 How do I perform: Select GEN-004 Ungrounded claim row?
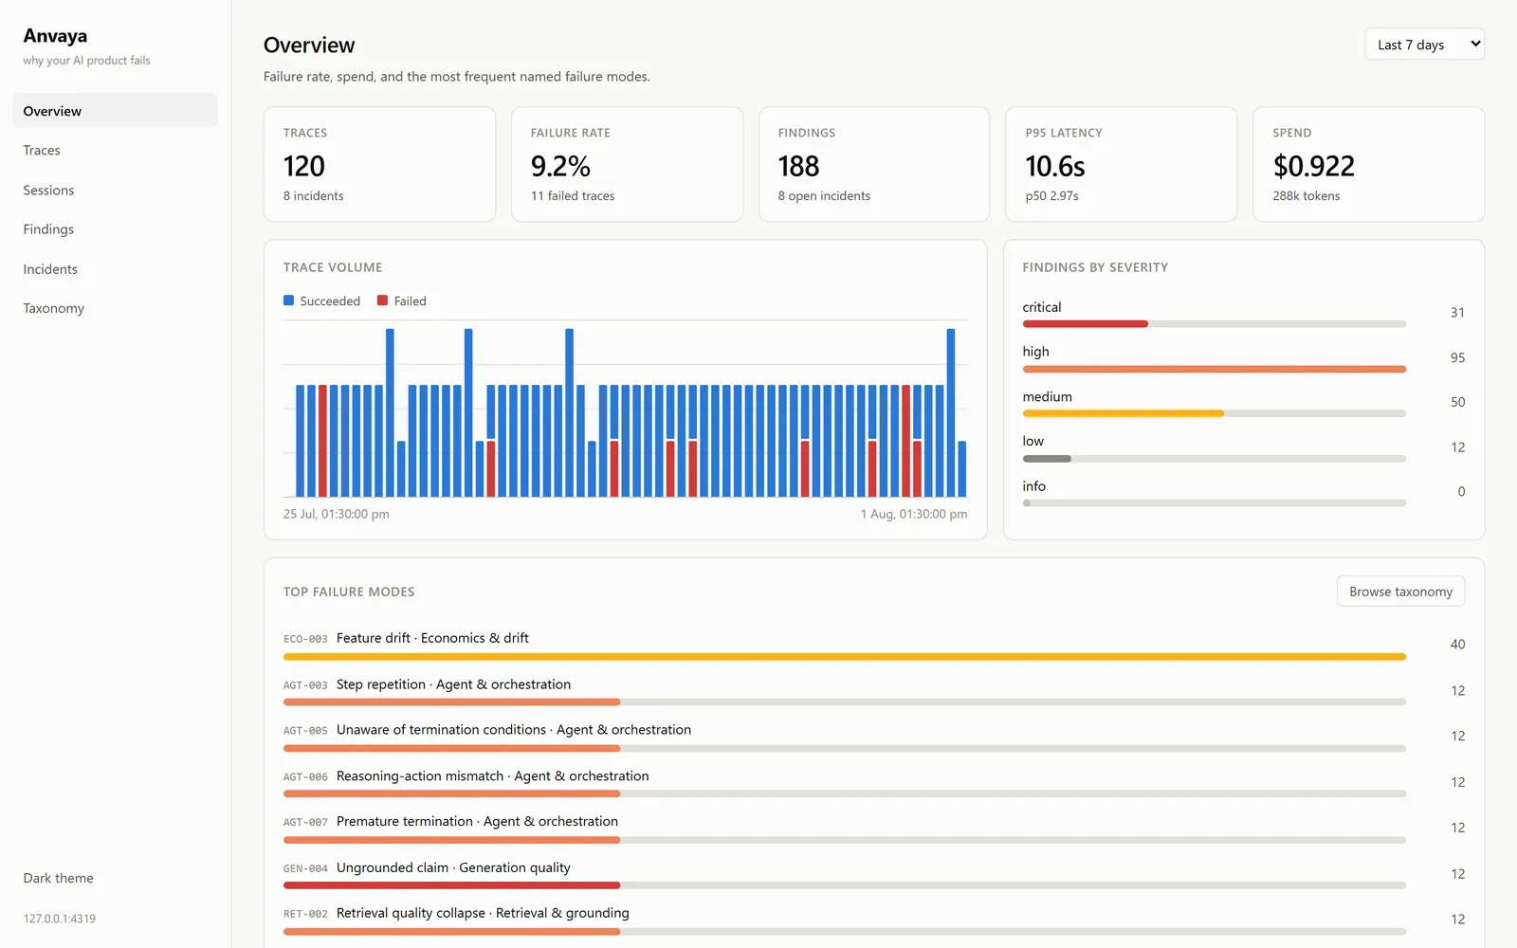(x=874, y=876)
